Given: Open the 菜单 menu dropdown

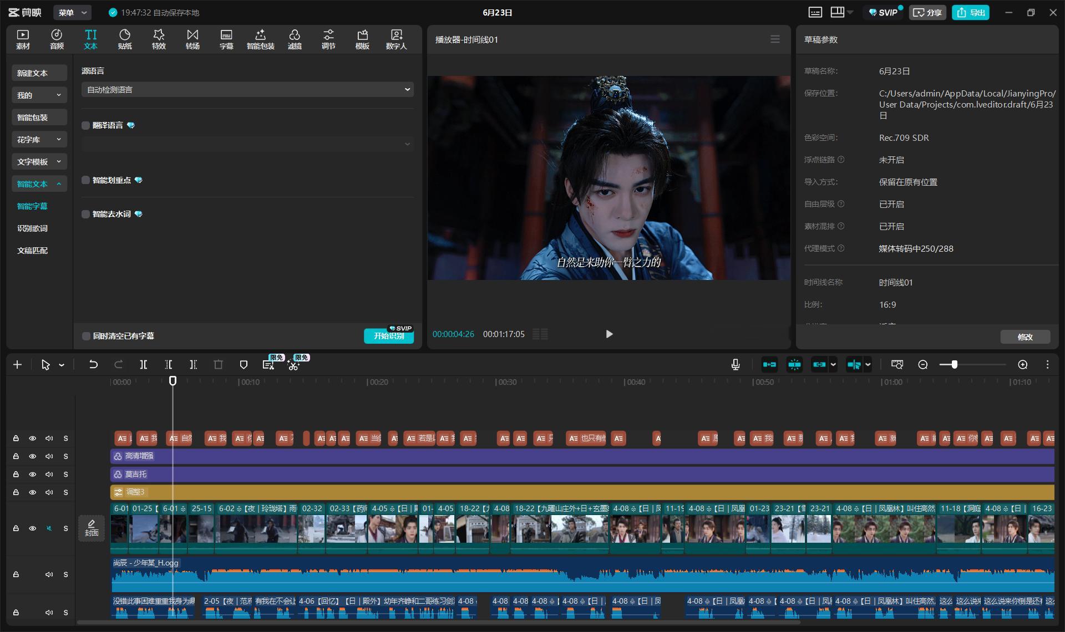Looking at the screenshot, I should [x=73, y=12].
